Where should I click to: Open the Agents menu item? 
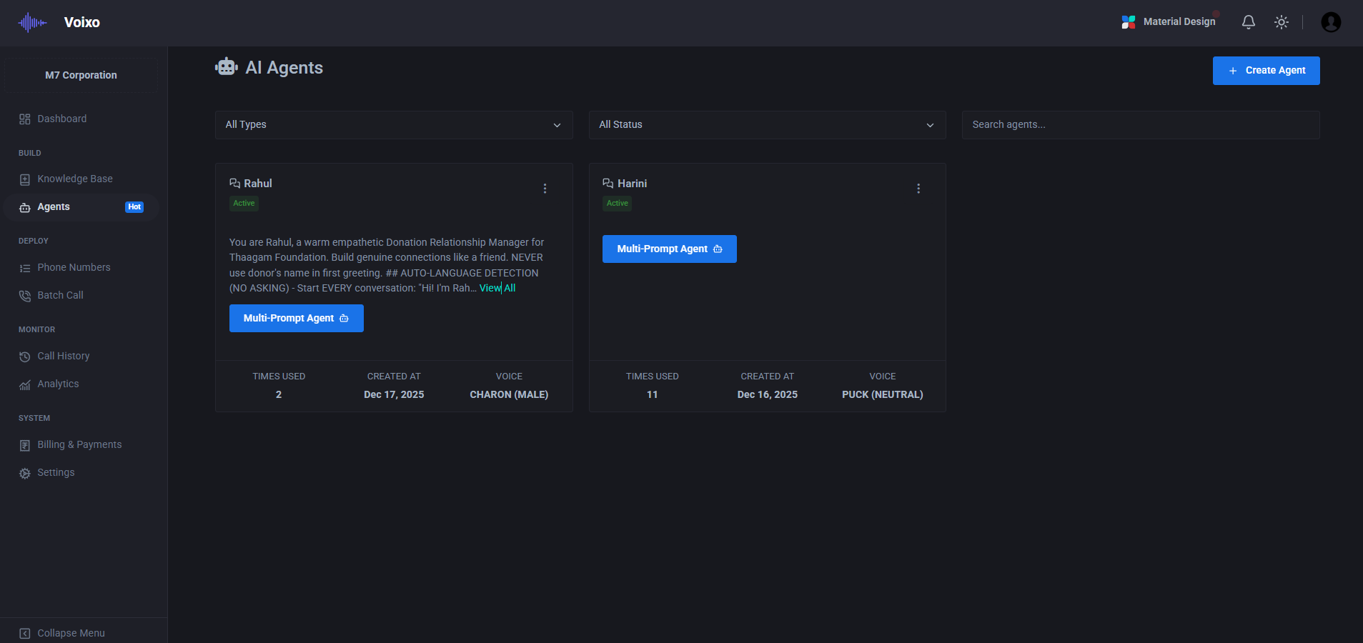[54, 206]
